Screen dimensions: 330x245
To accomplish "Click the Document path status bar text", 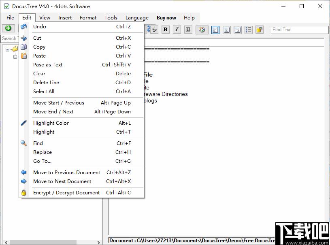I will point(192,241).
